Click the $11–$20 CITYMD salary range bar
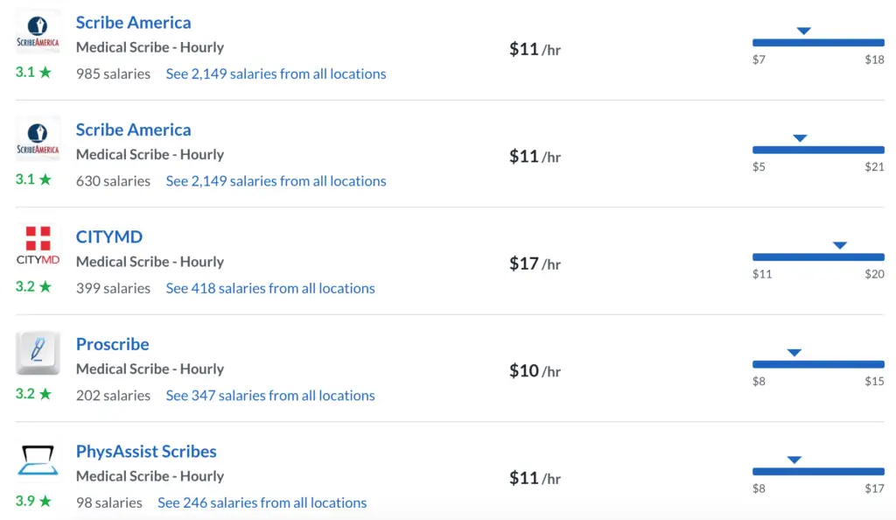The width and height of the screenshot is (896, 520). [818, 257]
